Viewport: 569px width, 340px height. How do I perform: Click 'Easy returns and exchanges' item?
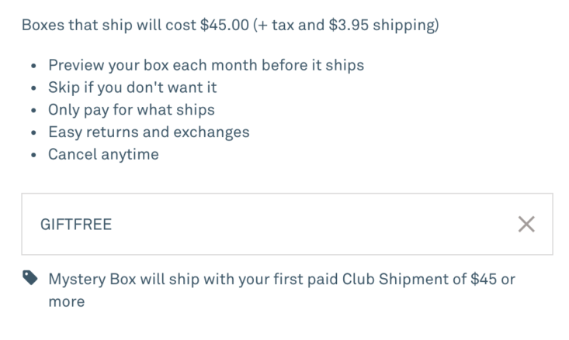149,132
